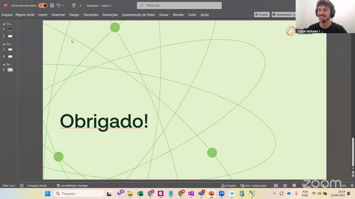The image size is (355, 199).
Task: Show hidden system tray icons chevron
Action: point(274,193)
